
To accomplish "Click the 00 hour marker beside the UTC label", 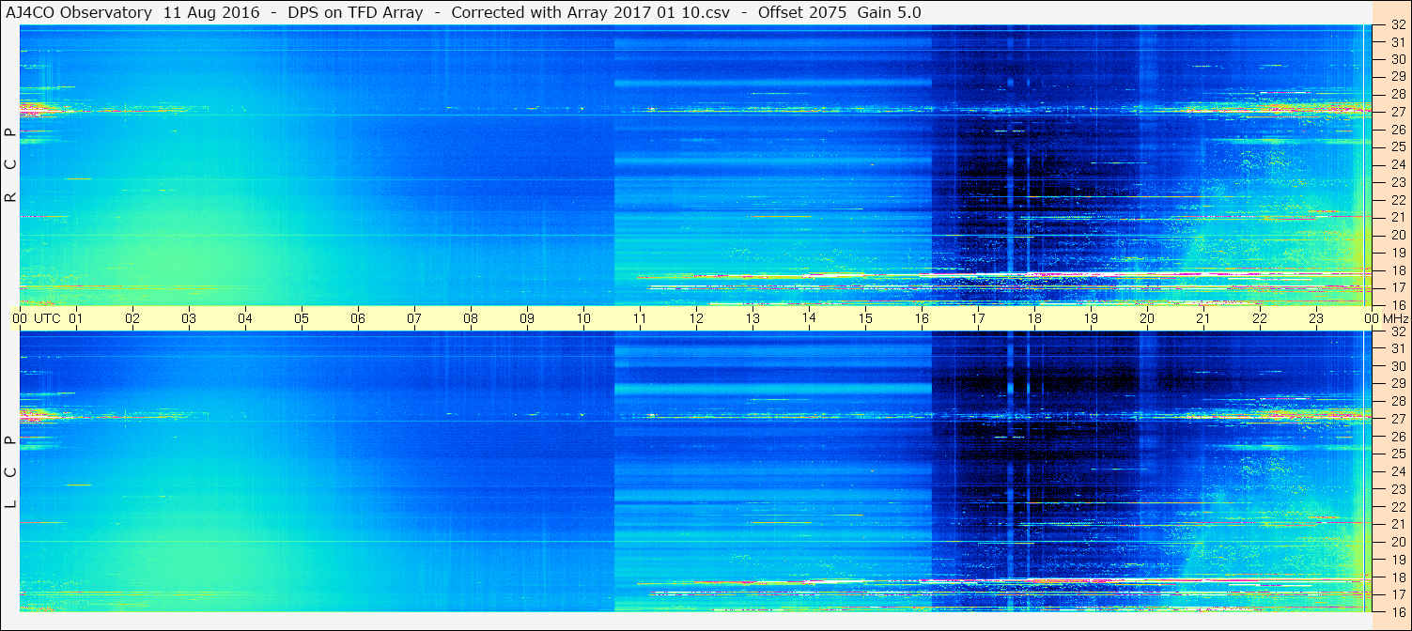I will pos(20,319).
